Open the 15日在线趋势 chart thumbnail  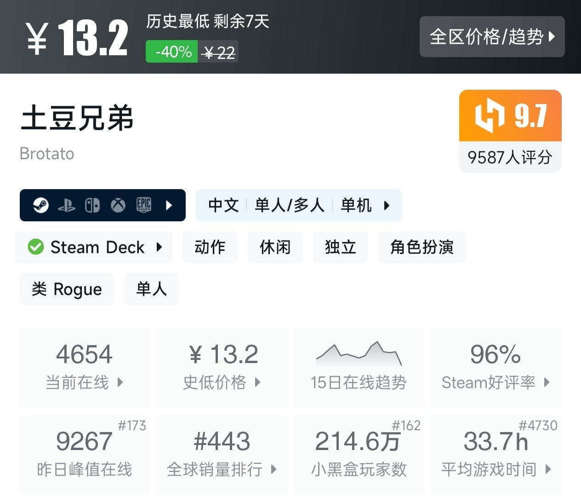click(x=359, y=355)
